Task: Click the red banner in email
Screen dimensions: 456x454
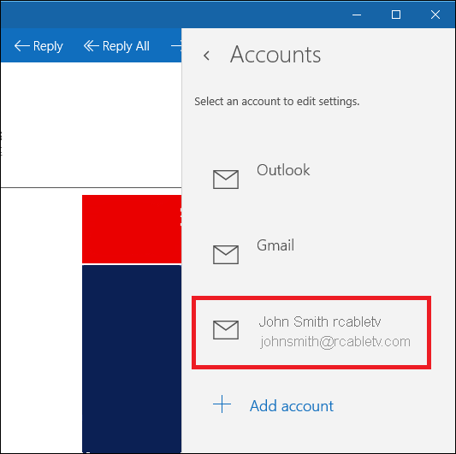Action: tap(132, 229)
